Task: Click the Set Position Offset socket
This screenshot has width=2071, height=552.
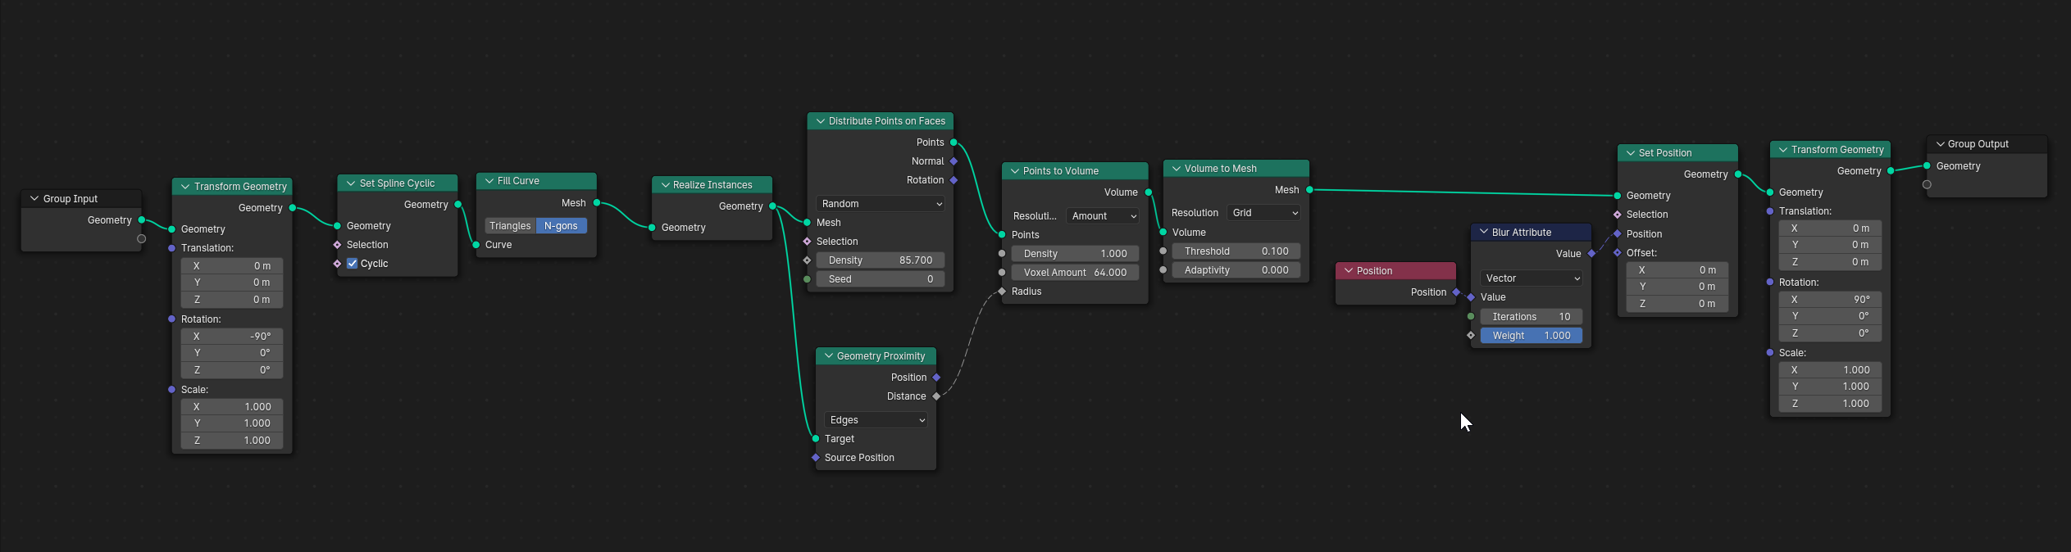Action: pyautogui.click(x=1618, y=253)
